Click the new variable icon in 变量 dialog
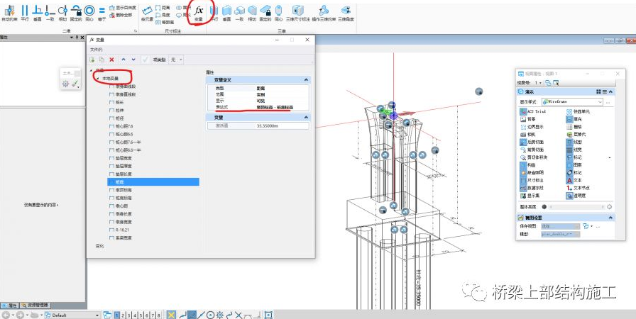This screenshot has width=636, height=319. click(x=92, y=60)
